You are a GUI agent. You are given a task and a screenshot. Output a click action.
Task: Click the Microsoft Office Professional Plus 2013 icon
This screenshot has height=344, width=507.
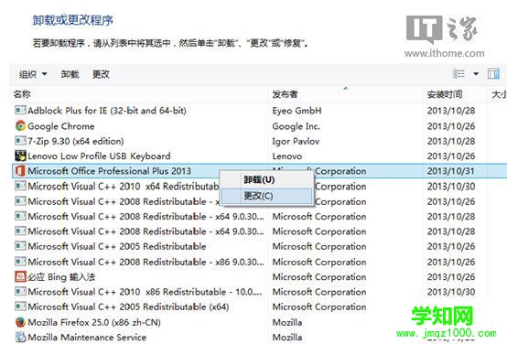pos(20,171)
